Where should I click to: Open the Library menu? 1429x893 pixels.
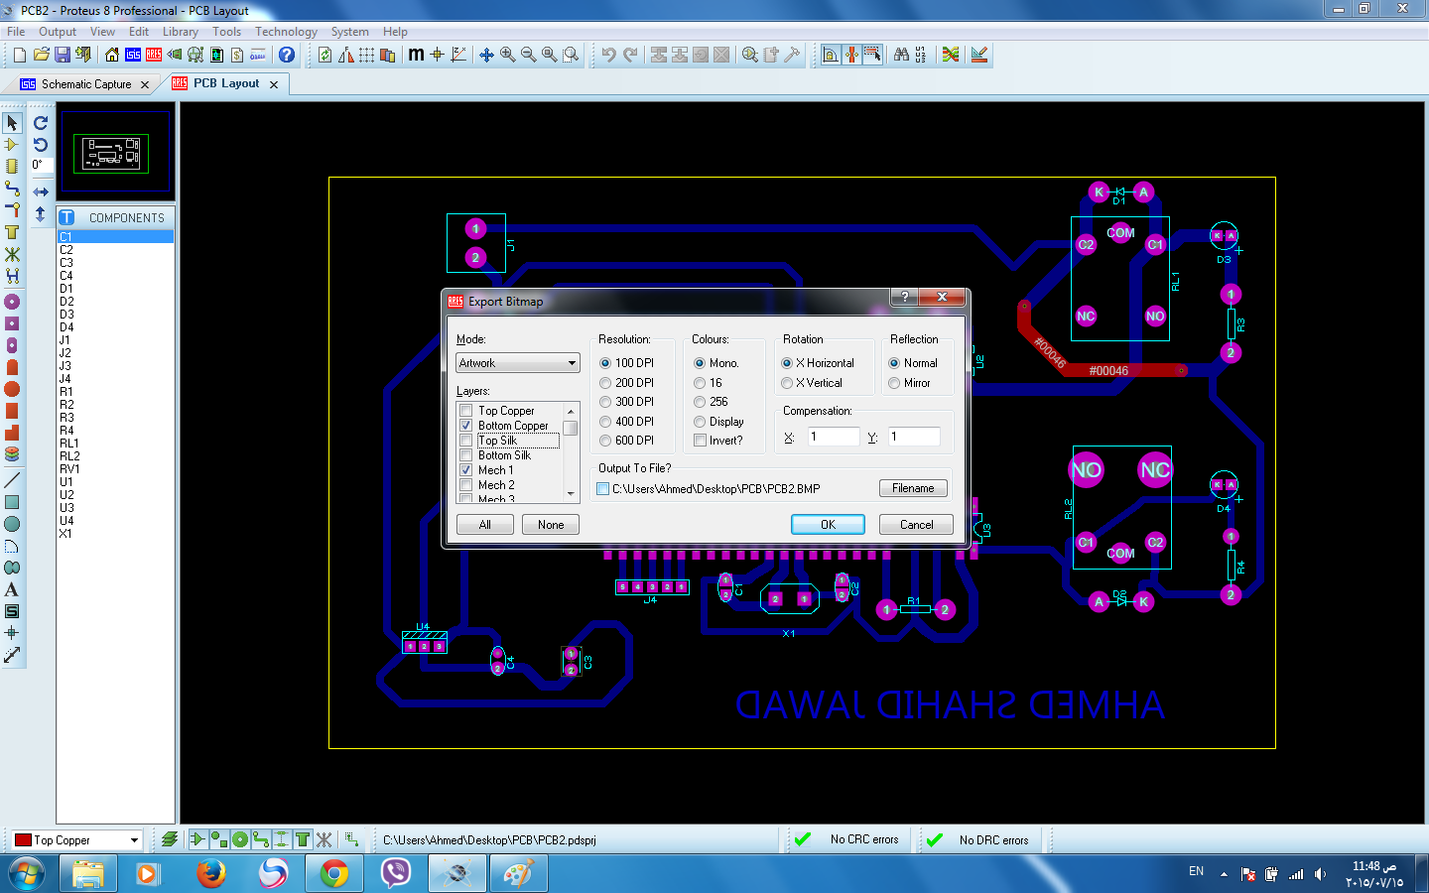(181, 32)
